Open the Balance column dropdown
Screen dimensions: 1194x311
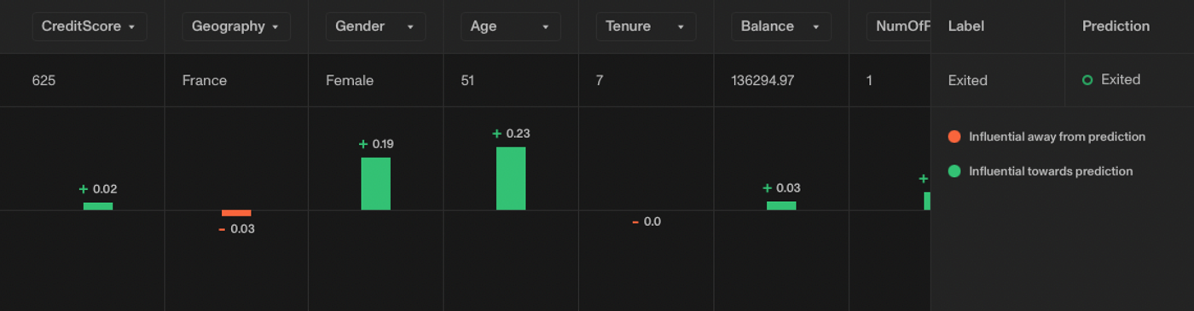(781, 26)
